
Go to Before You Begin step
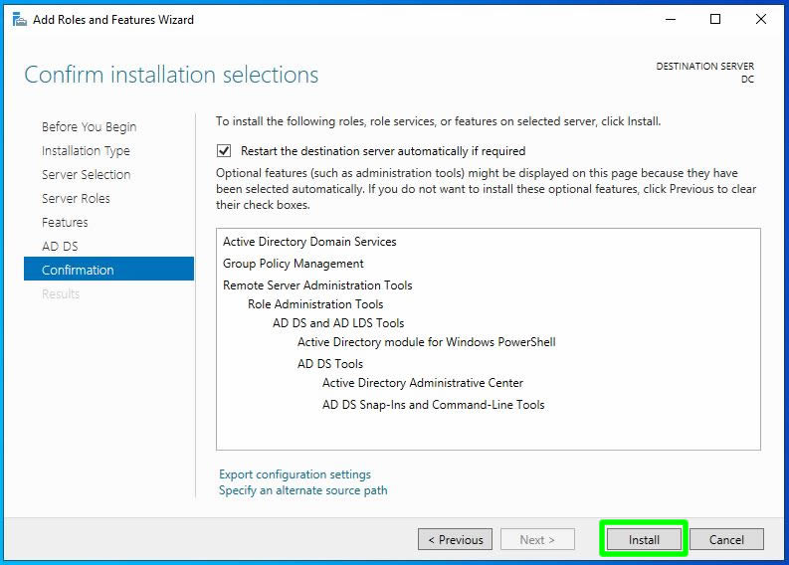coord(89,126)
